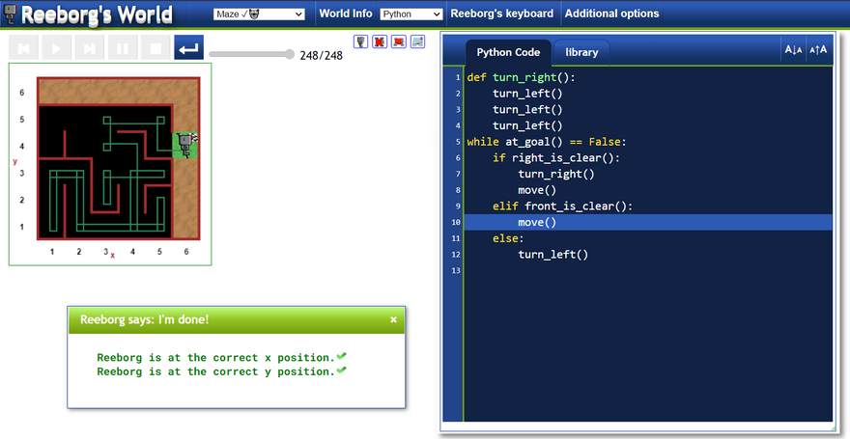Open the Python language dropdown
This screenshot has width=850, height=439.
coord(411,14)
